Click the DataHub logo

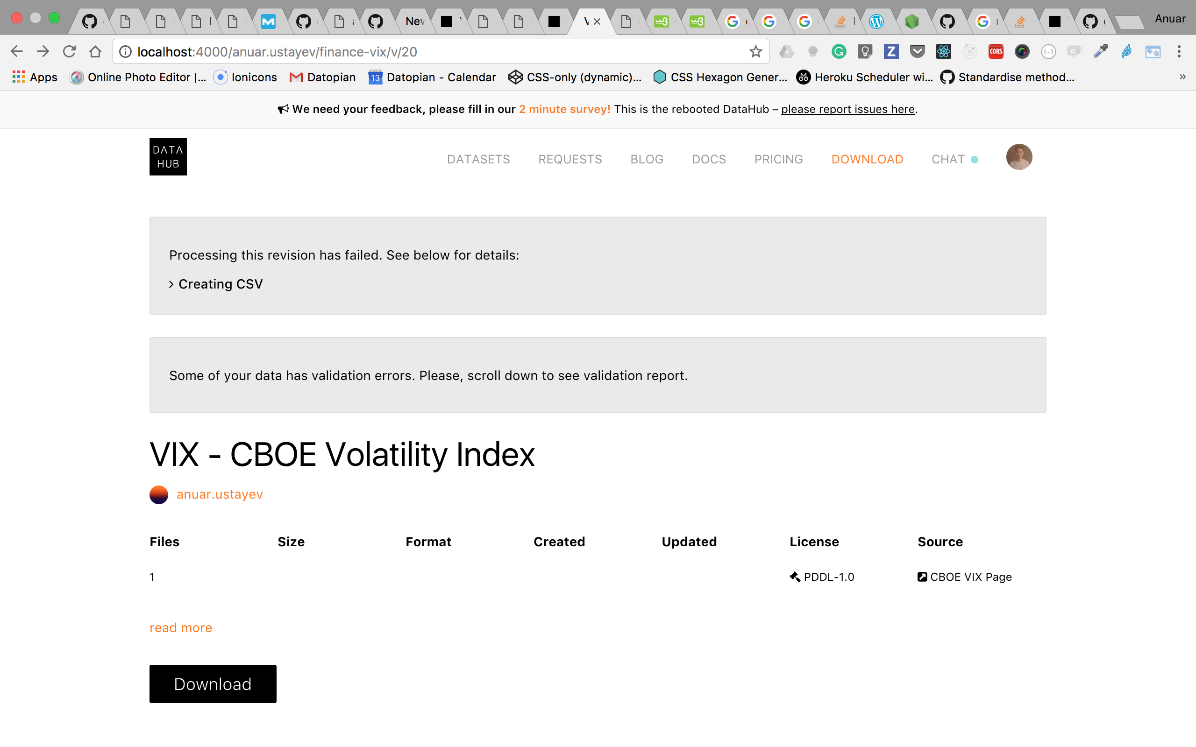coord(168,156)
